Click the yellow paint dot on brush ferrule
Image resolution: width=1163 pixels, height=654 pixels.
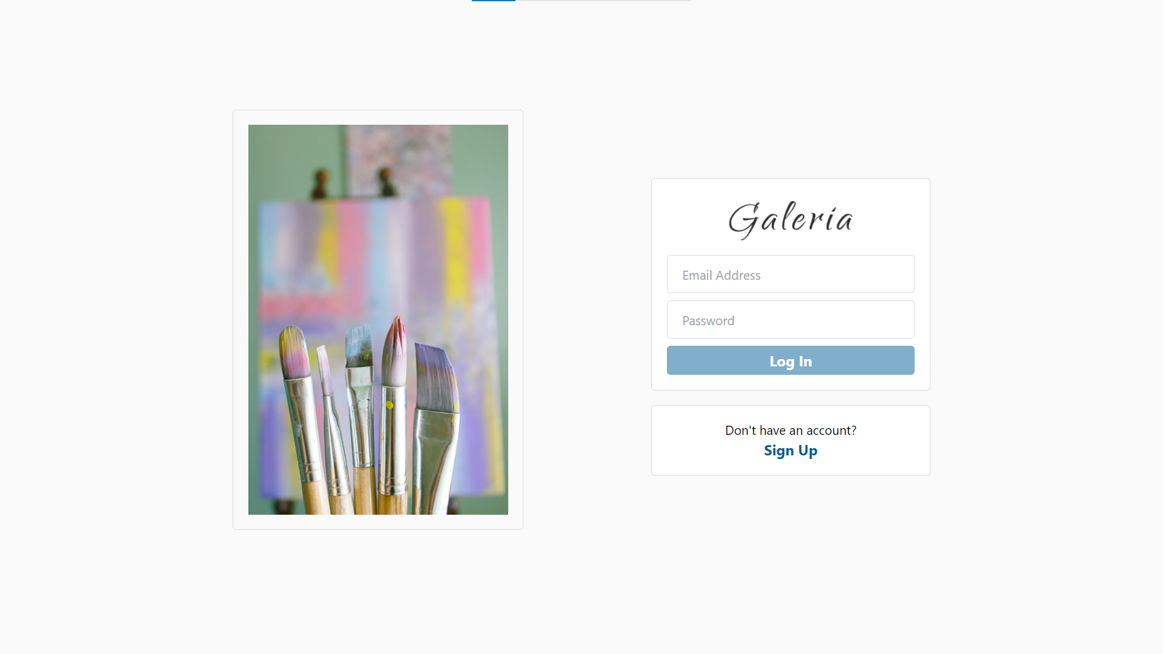tap(389, 405)
